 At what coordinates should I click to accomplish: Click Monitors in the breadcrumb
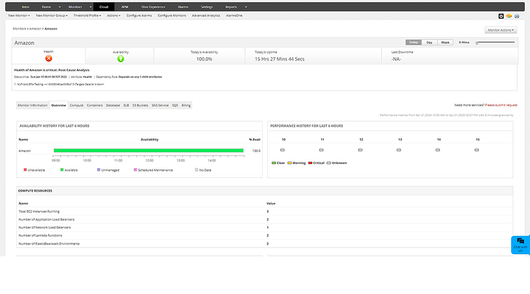tap(19, 29)
